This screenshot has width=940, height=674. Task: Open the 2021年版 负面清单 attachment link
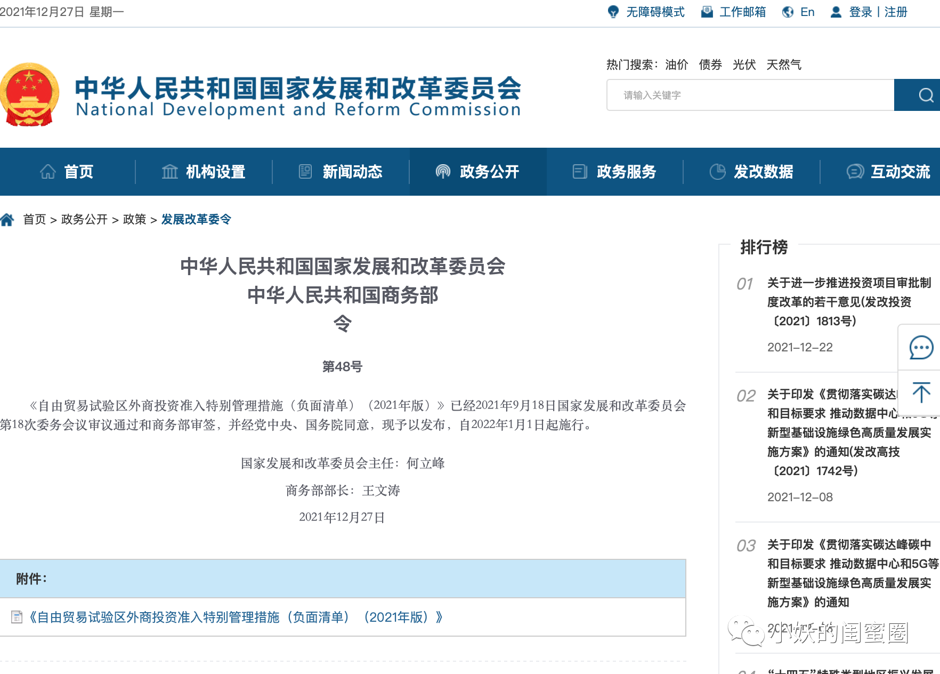236,617
